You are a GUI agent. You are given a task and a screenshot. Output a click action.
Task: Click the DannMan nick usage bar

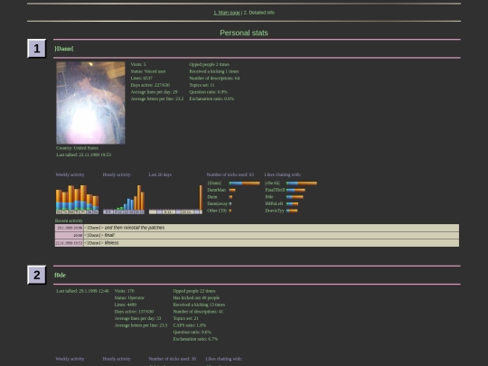(232, 190)
